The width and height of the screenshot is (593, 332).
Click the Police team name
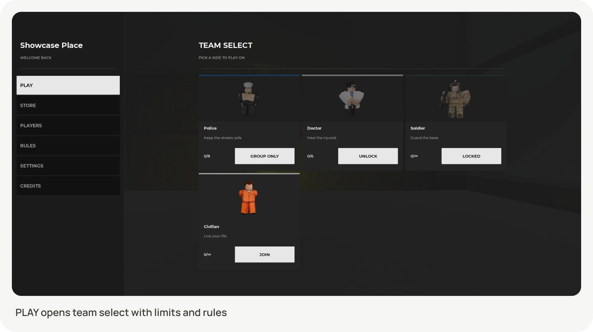(x=210, y=128)
